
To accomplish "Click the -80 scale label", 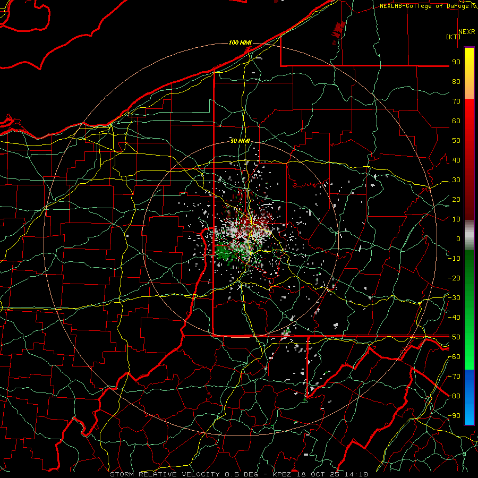I will click(454, 396).
